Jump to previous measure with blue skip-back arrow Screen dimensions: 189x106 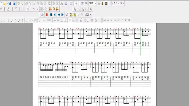click(x=51, y=15)
